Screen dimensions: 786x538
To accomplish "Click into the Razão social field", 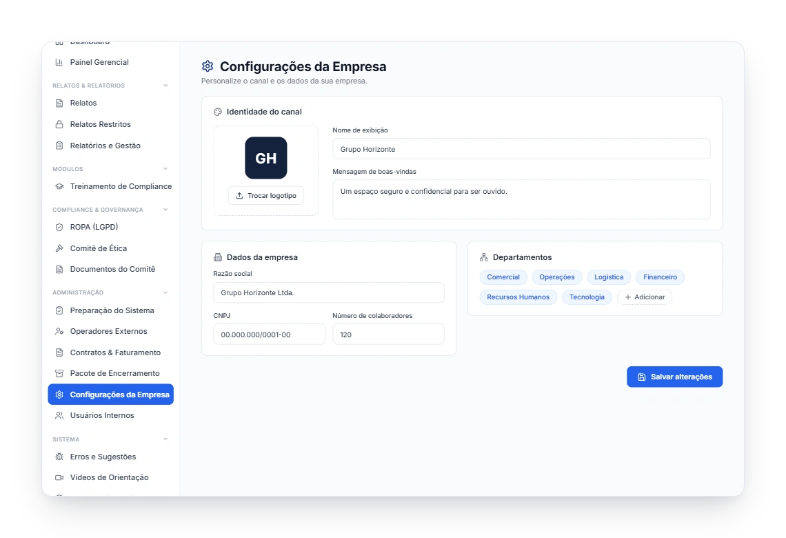I will point(329,293).
